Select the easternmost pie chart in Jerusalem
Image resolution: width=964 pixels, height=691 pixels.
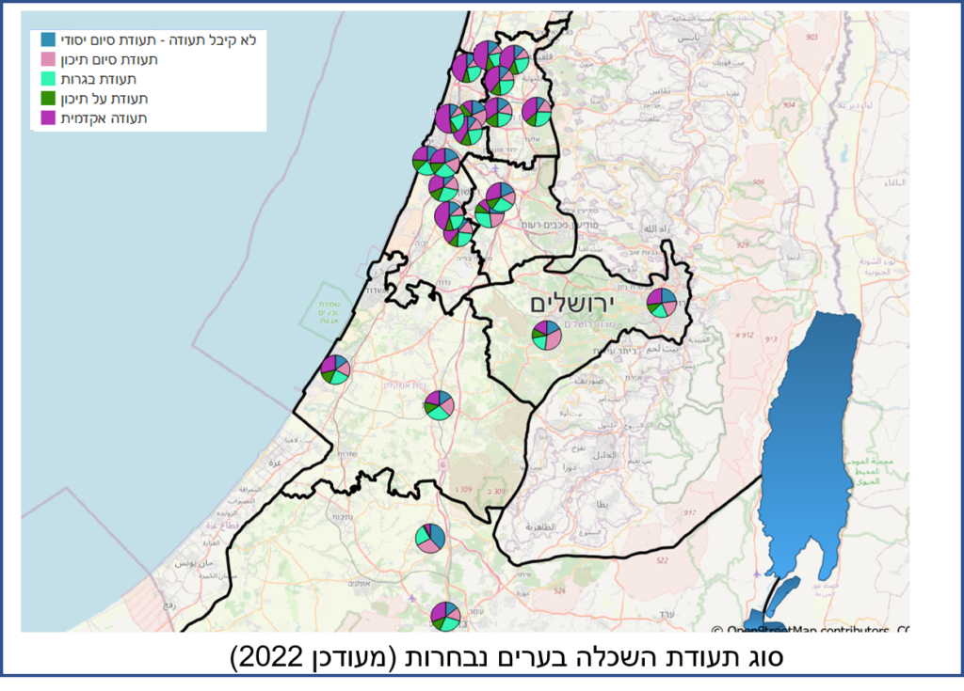pyautogui.click(x=662, y=303)
